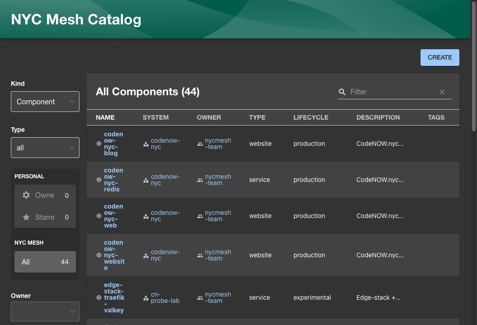Open nycmesh-team owner in the traefik-valkey row
This screenshot has height=325, width=477.
pyautogui.click(x=218, y=297)
